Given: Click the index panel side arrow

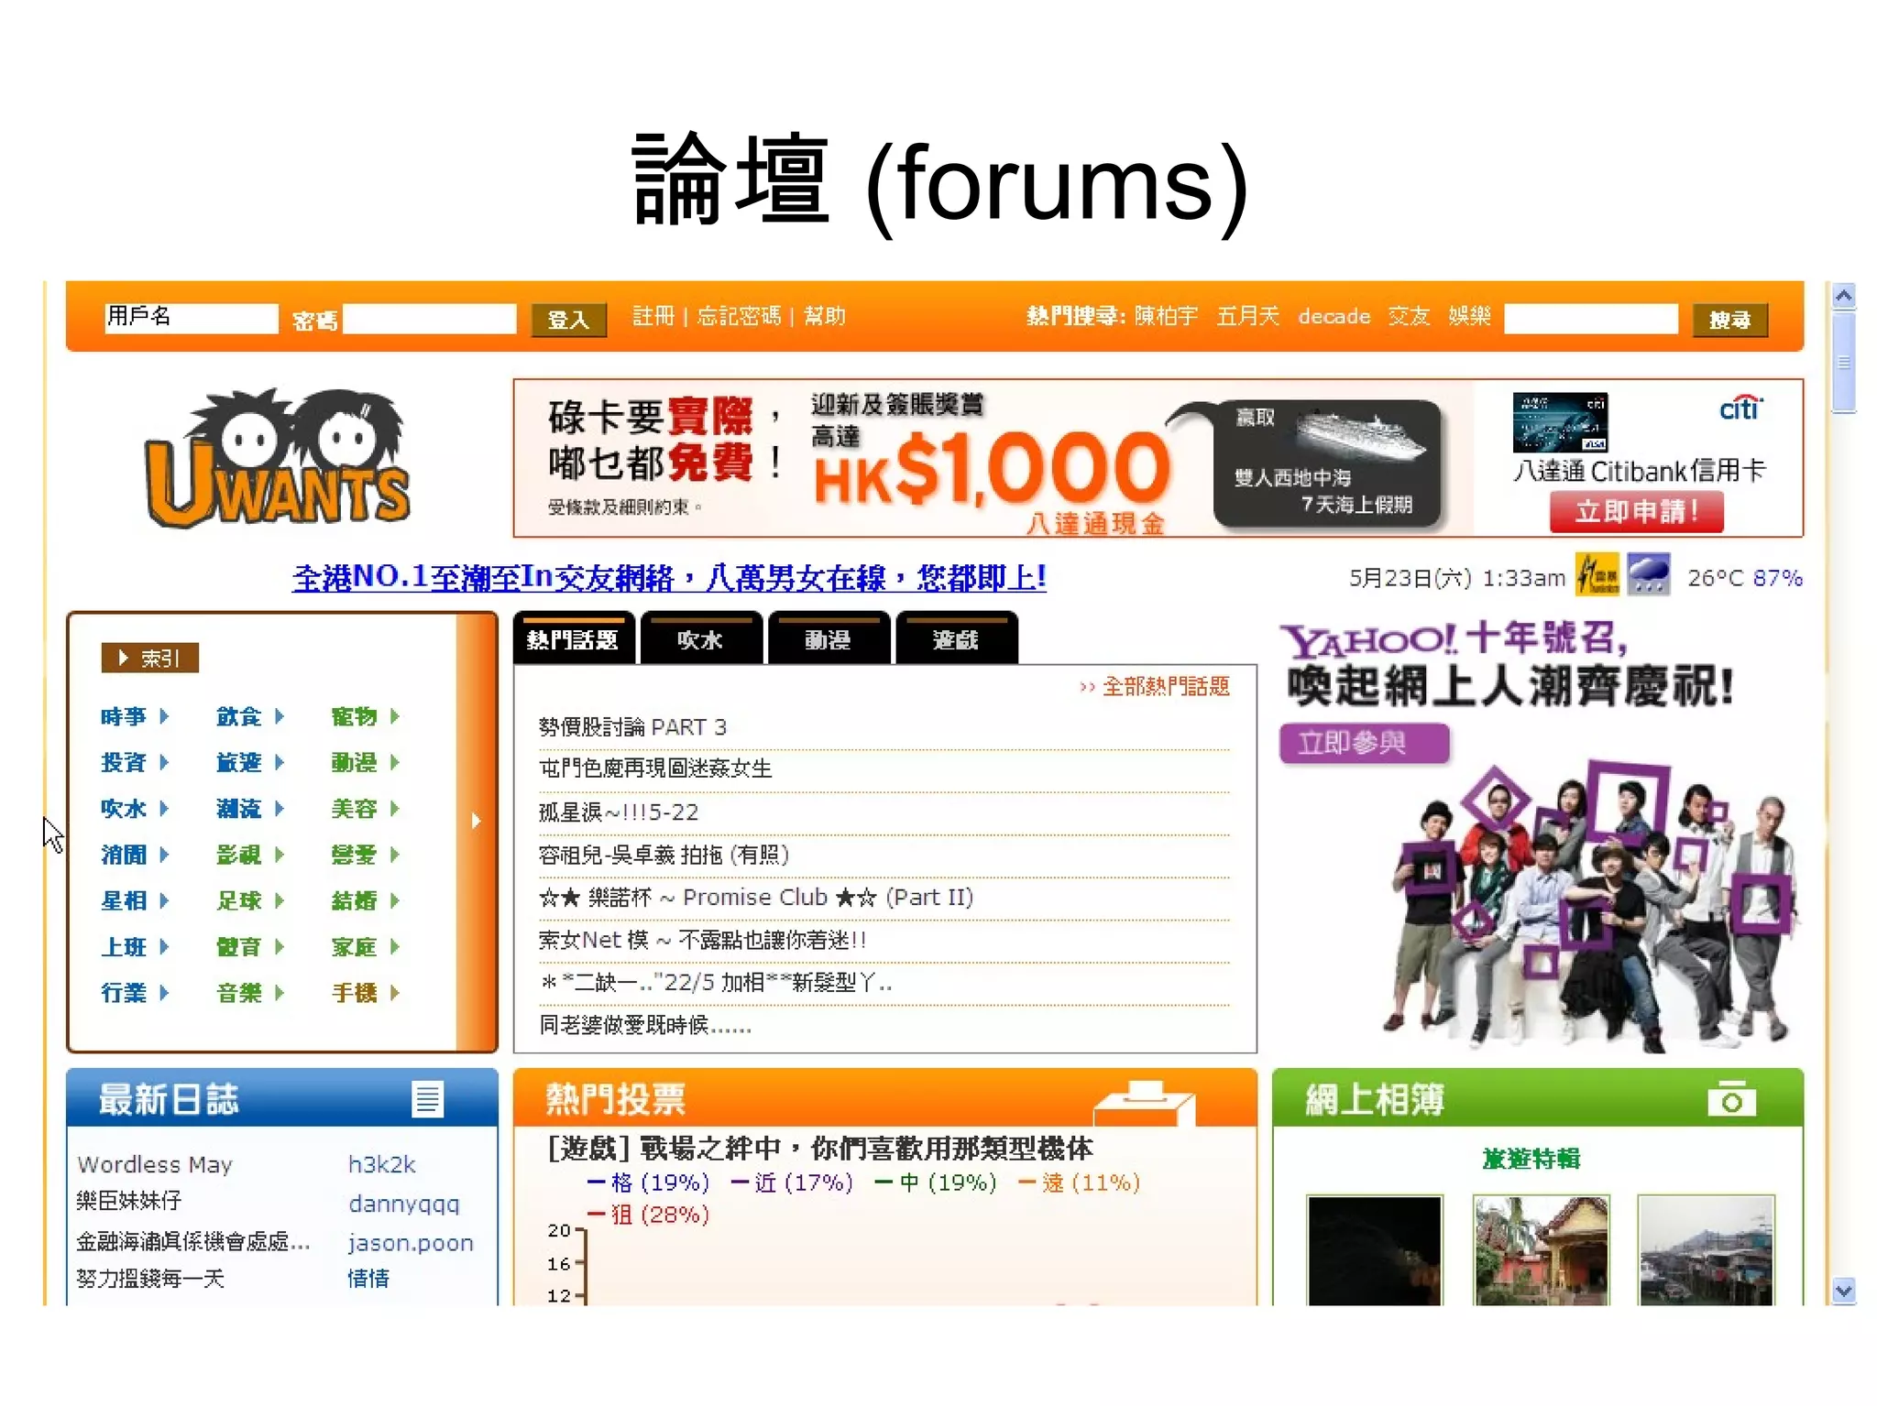Looking at the screenshot, I should [476, 821].
